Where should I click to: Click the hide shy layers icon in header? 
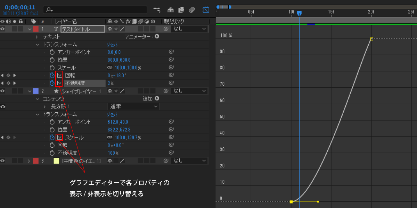[x=170, y=10]
